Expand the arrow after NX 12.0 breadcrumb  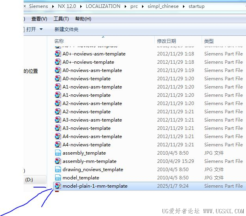click(81, 6)
